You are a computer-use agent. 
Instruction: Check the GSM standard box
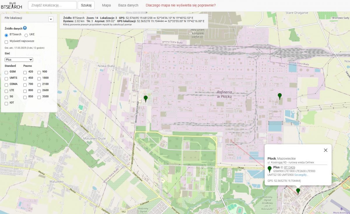[6, 72]
